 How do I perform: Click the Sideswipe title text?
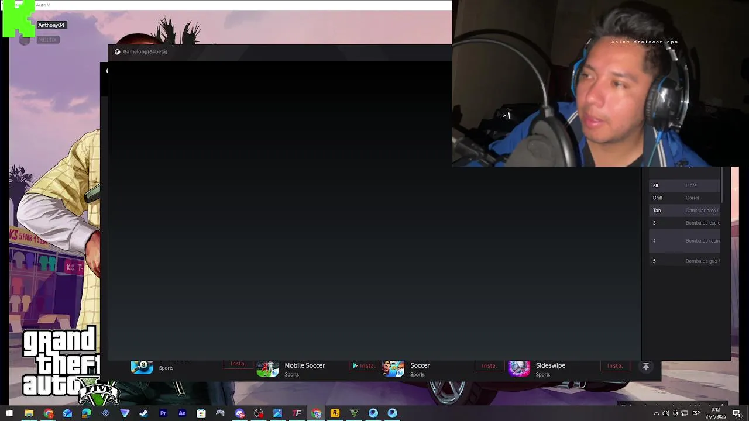[551, 365]
